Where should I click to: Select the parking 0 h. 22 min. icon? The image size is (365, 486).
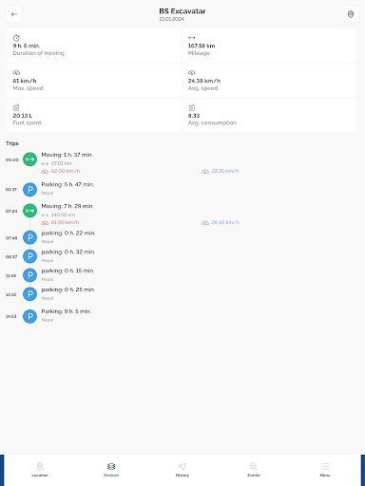pyautogui.click(x=29, y=237)
